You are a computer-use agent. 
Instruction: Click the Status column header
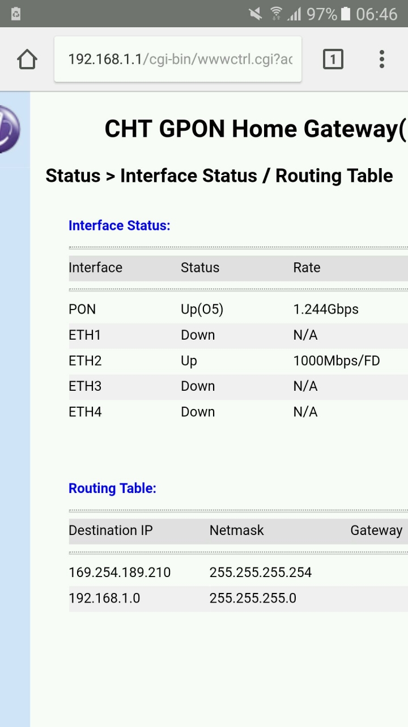click(x=200, y=268)
